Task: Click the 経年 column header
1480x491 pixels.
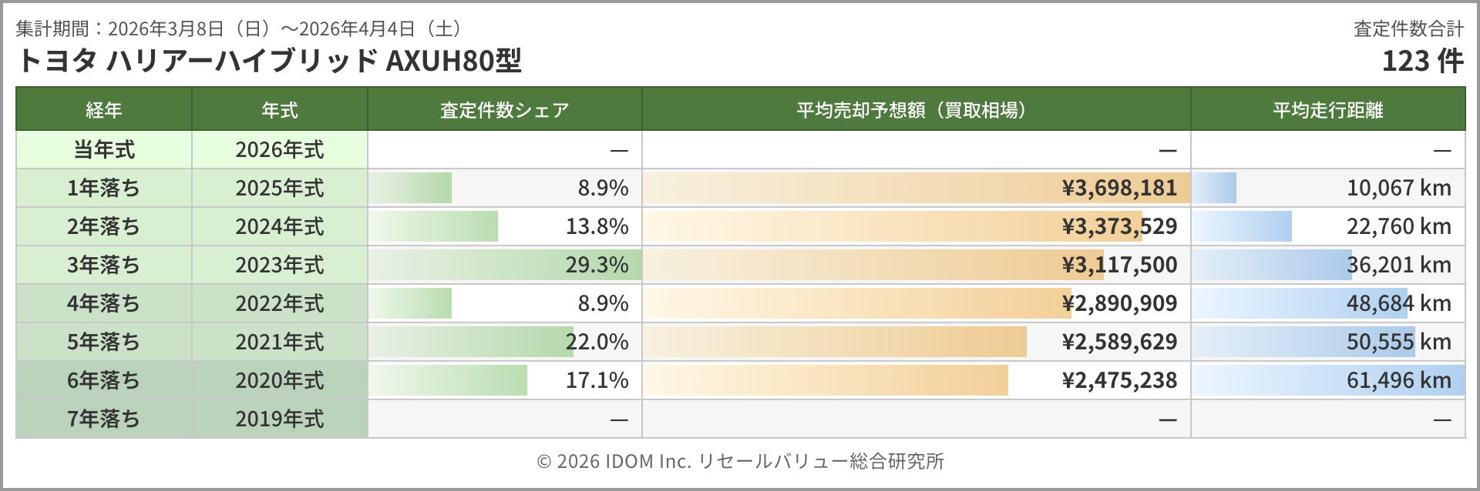Action: 103,110
